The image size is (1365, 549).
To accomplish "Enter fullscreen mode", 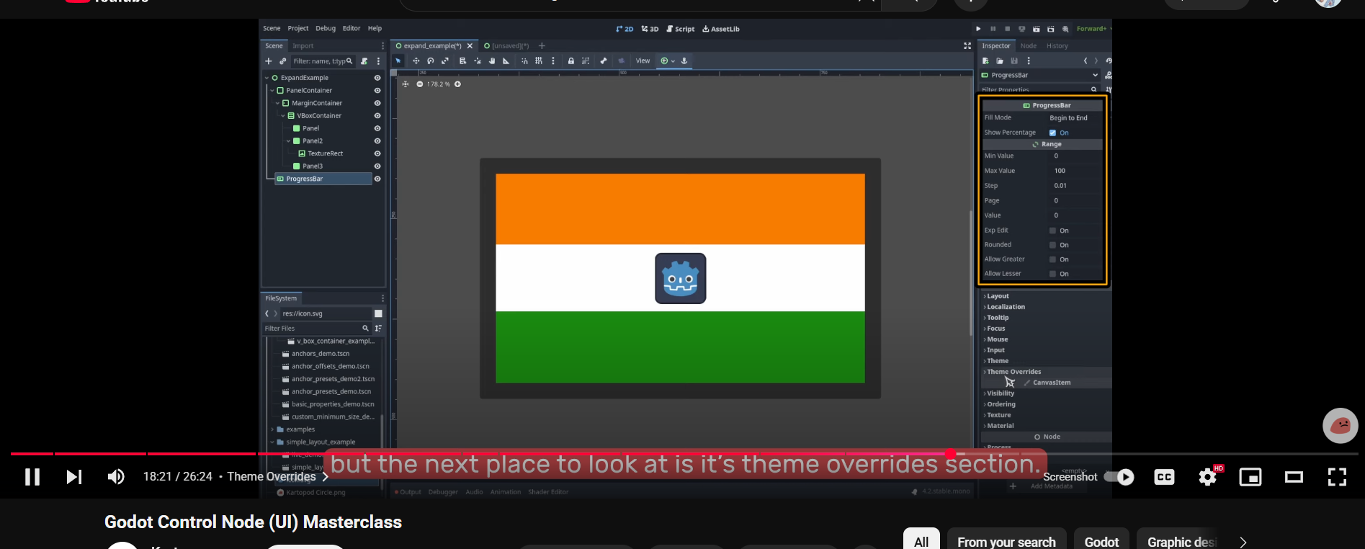I will 1337,477.
